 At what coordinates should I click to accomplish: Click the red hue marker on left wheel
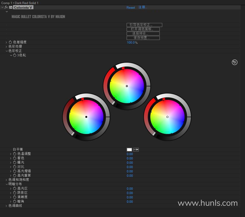tap(82, 99)
